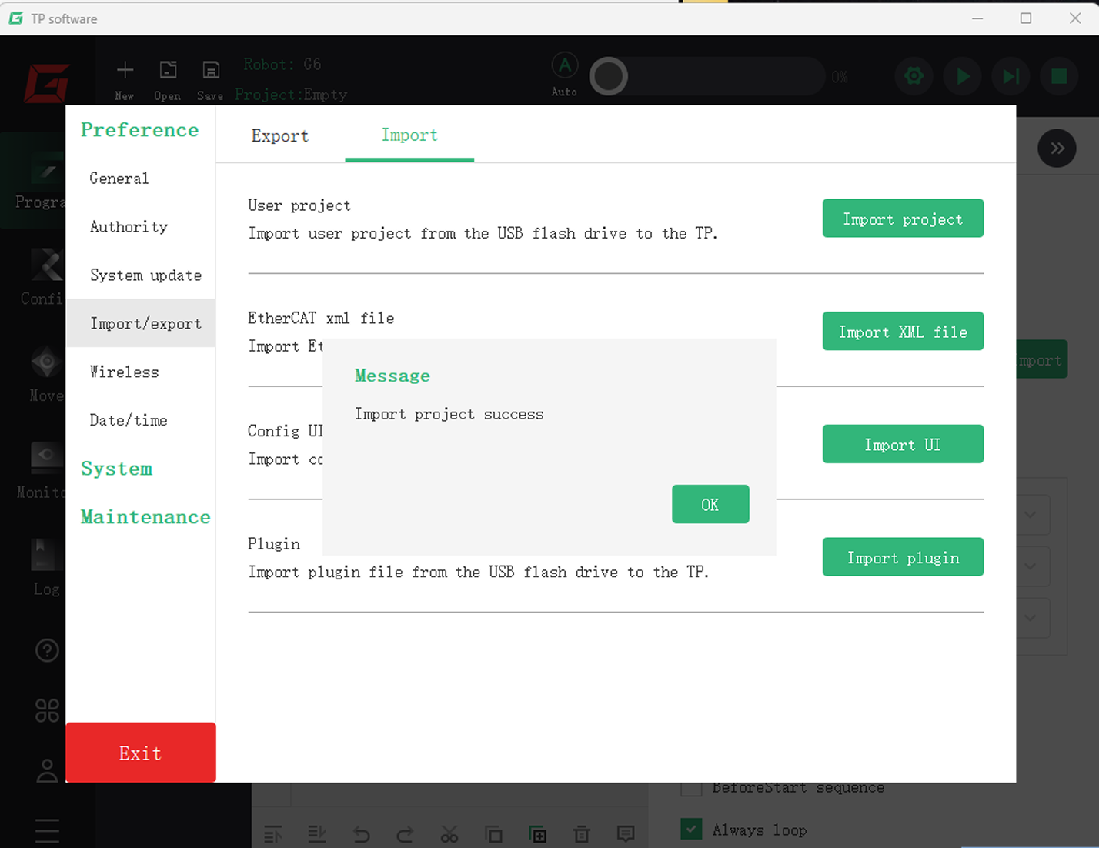Click the Delete trash icon in bottom toolbar
1099x848 pixels.
(582, 834)
